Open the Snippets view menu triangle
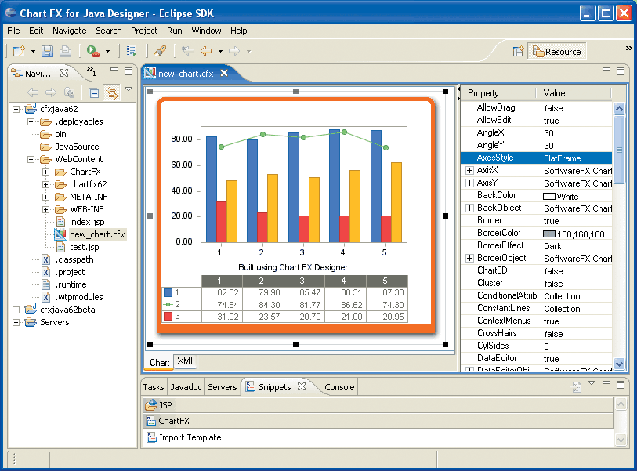This screenshot has width=637, height=471. [x=592, y=382]
